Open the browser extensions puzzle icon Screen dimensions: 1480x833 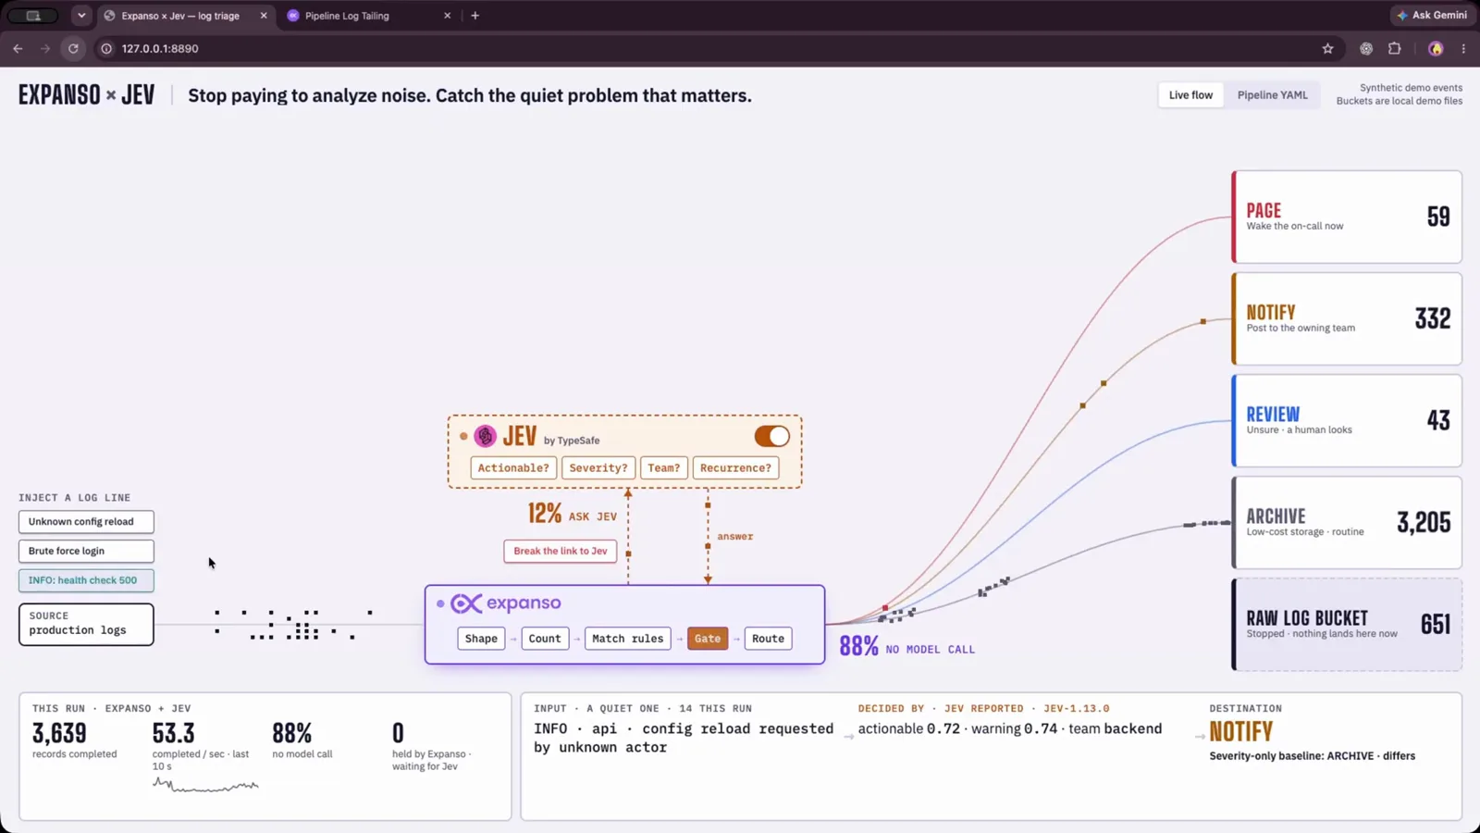click(x=1395, y=48)
